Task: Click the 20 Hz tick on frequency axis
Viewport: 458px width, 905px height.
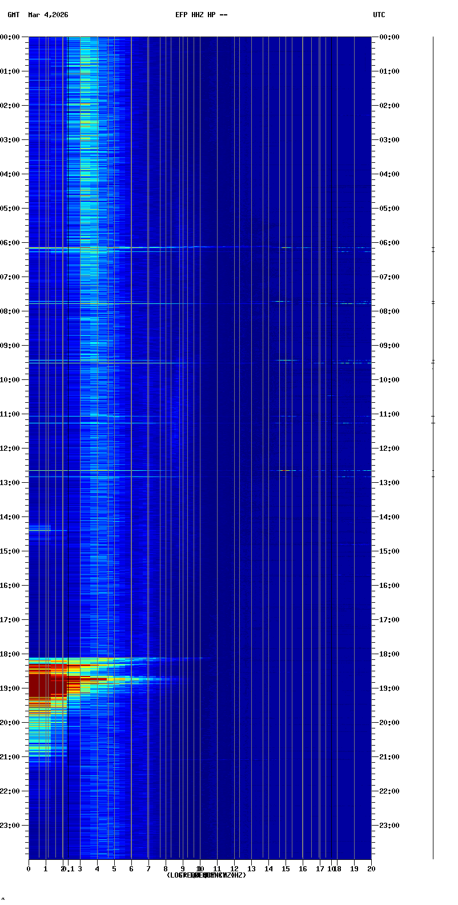Action: click(x=371, y=869)
